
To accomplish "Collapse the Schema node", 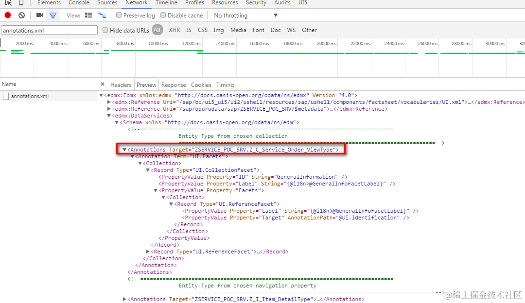I will click(117, 122).
